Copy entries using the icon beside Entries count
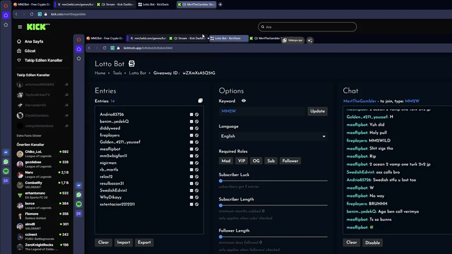 pos(200,101)
